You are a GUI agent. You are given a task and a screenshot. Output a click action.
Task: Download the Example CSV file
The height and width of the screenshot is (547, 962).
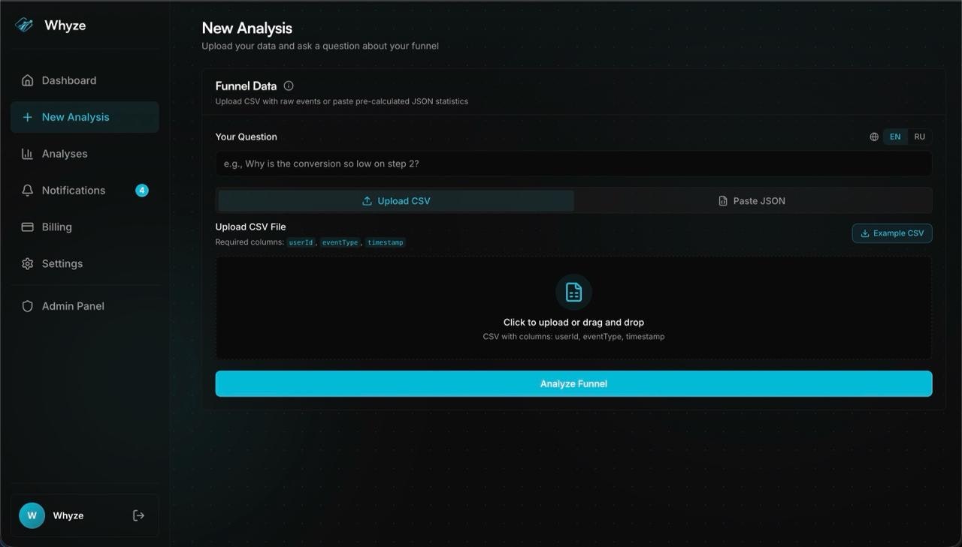tap(891, 233)
